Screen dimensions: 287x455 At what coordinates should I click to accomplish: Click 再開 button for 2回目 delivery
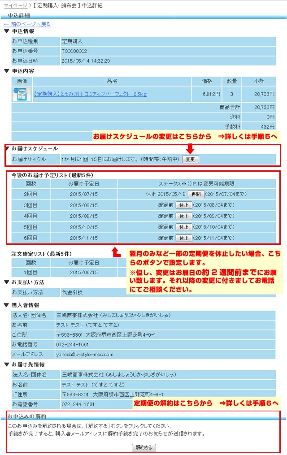point(196,194)
